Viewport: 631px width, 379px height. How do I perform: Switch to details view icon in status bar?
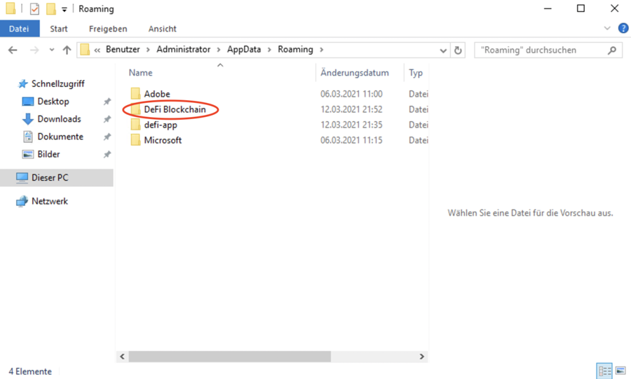tap(604, 371)
